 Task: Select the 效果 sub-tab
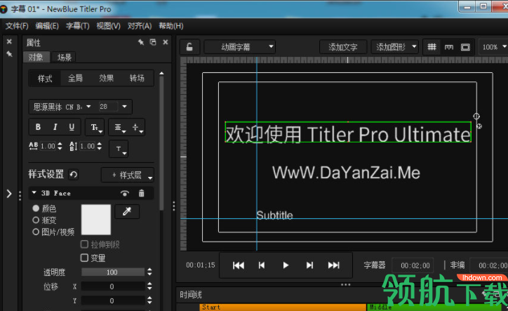point(106,78)
